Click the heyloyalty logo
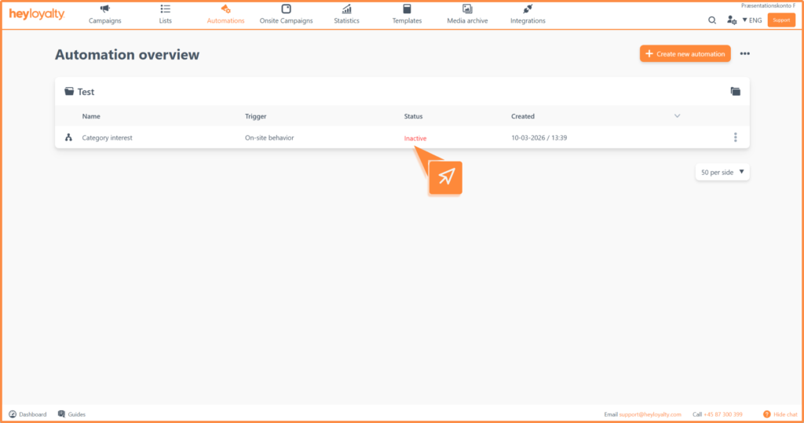Screen dimensions: 804x423 pyautogui.click(x=37, y=15)
